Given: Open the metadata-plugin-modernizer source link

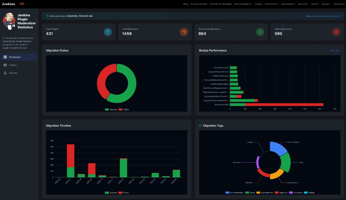Looking at the screenshot, I should (327, 16).
